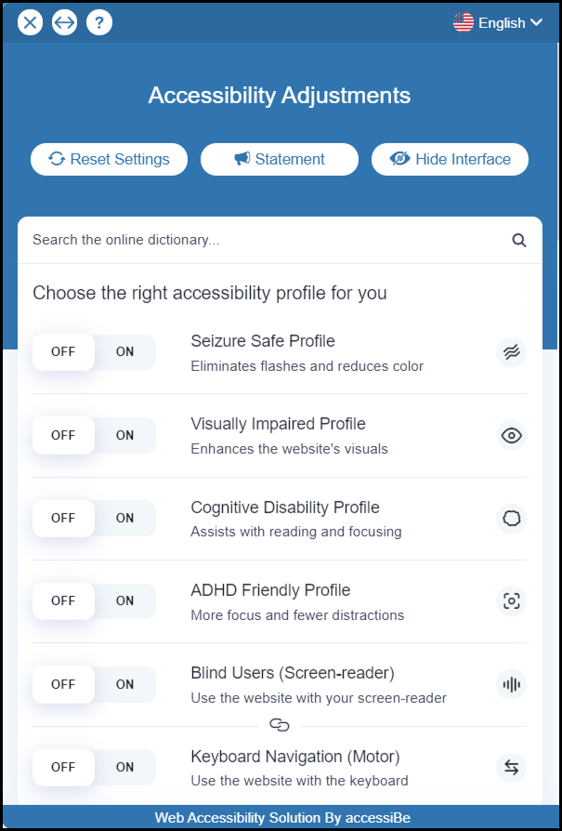Click the Reset Settings button

click(109, 159)
